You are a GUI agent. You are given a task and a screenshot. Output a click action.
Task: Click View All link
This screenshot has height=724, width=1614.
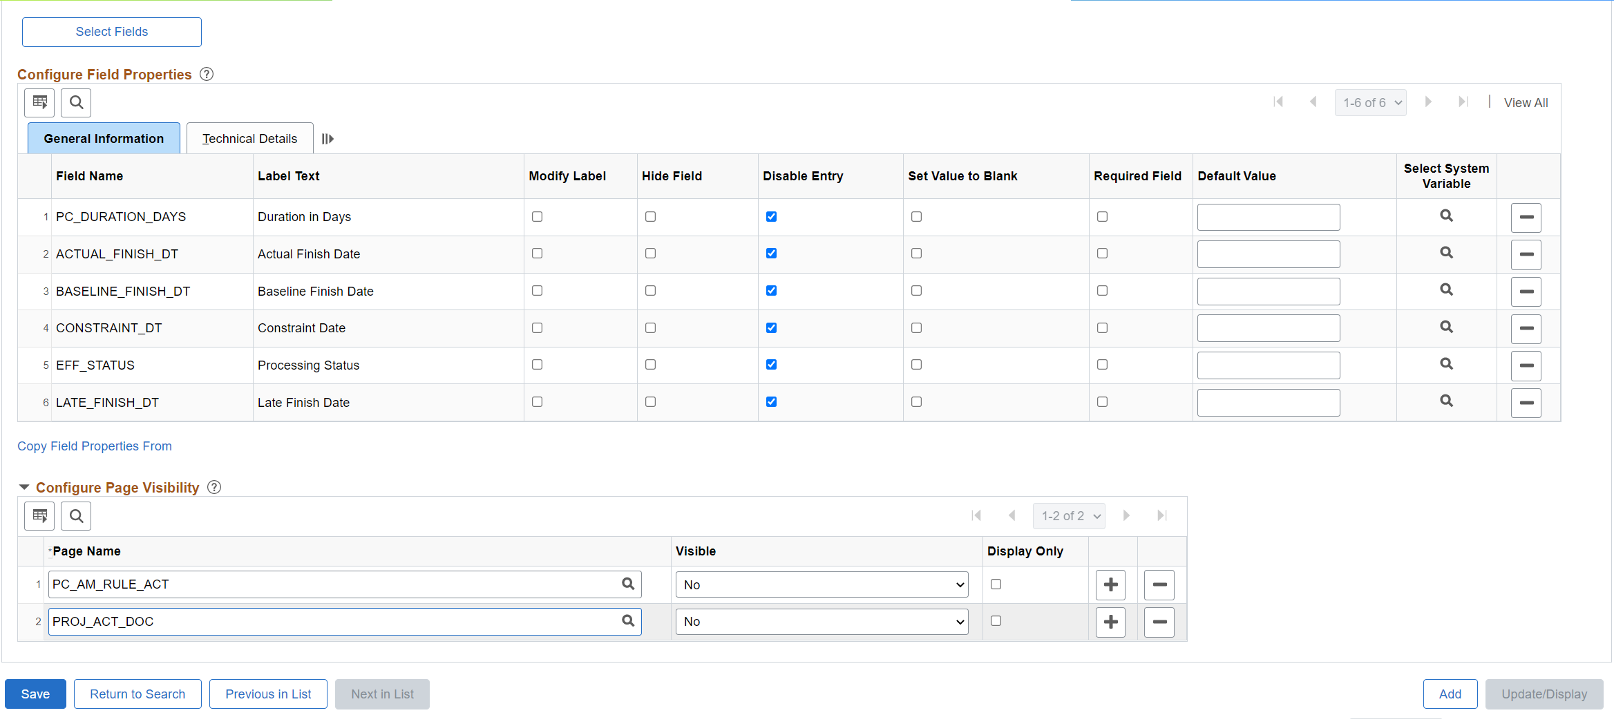(1526, 103)
